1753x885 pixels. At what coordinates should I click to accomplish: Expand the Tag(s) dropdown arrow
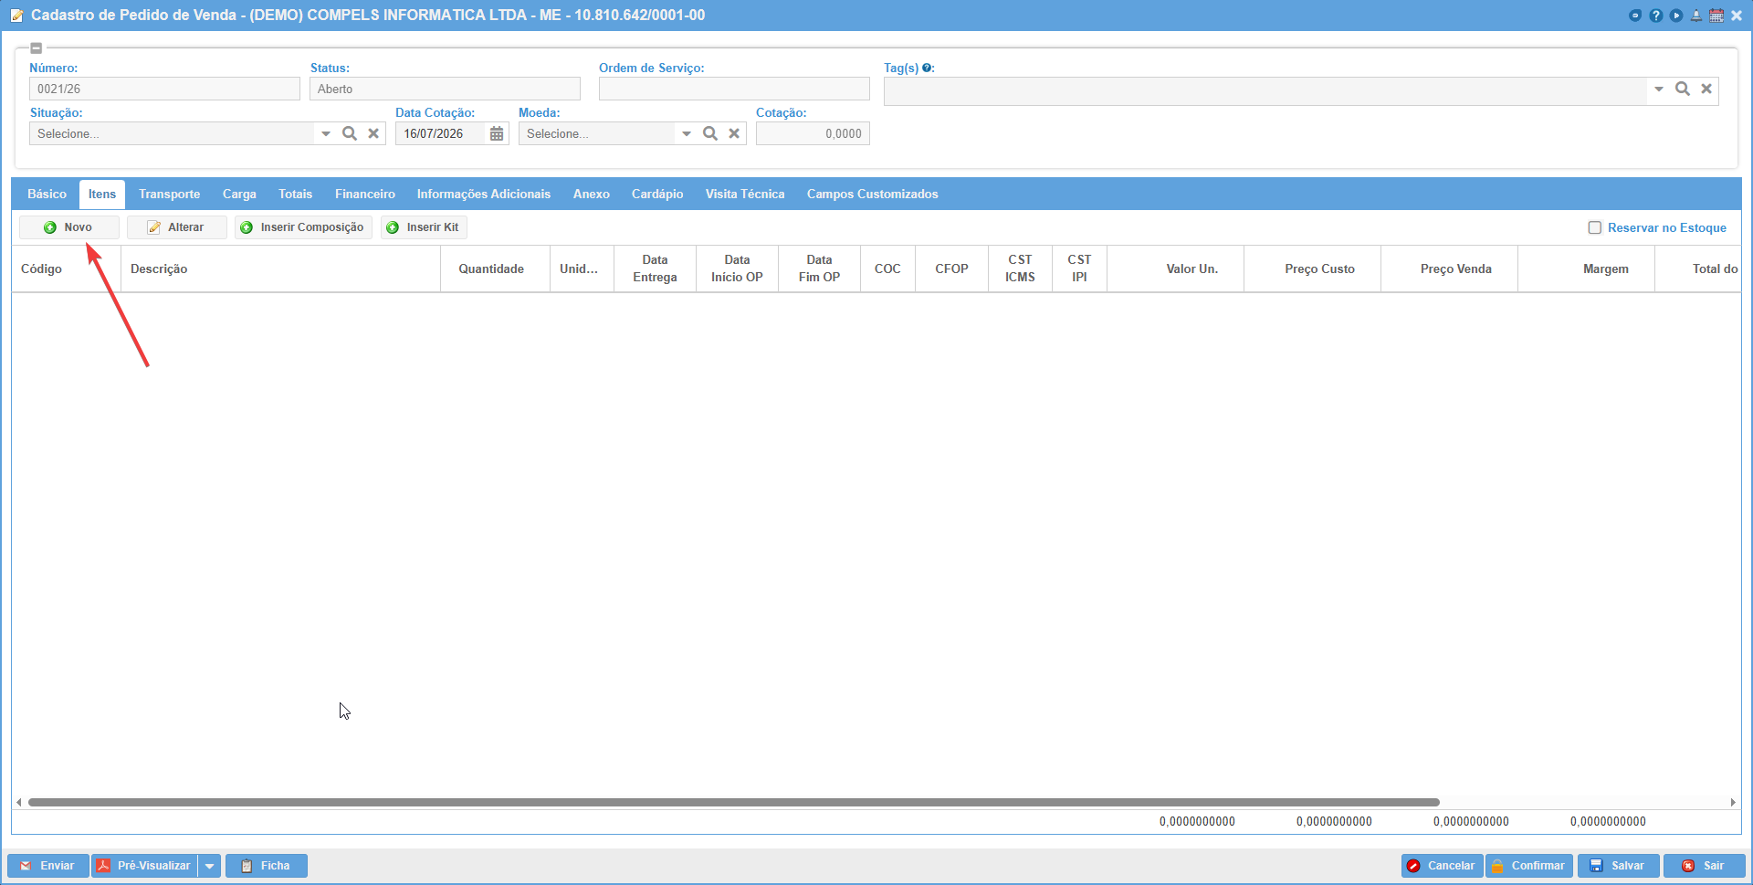(1659, 90)
